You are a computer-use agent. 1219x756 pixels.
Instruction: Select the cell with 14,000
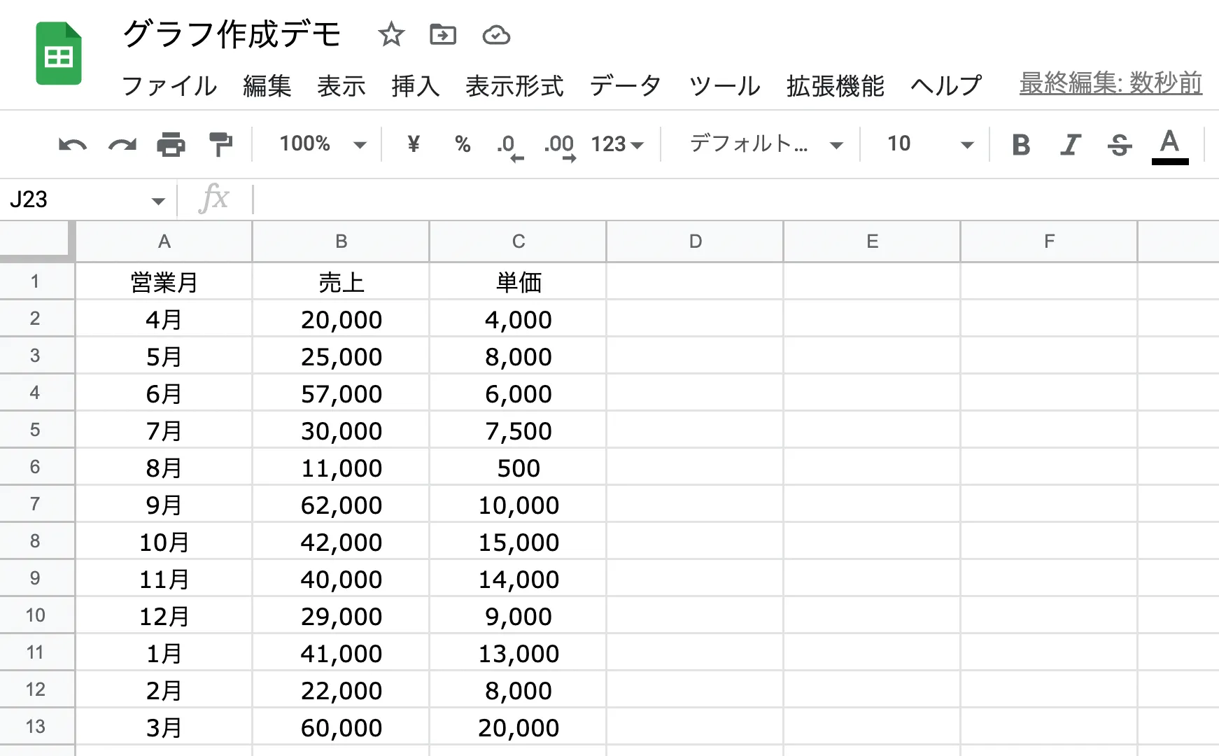tap(518, 578)
